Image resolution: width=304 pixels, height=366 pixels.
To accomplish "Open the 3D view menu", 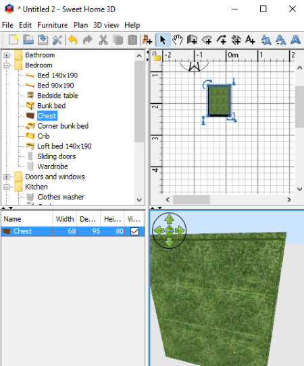I will pos(106,25).
